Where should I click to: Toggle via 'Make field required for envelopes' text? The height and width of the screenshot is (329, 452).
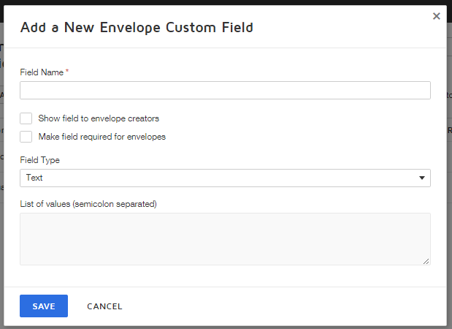coord(101,137)
